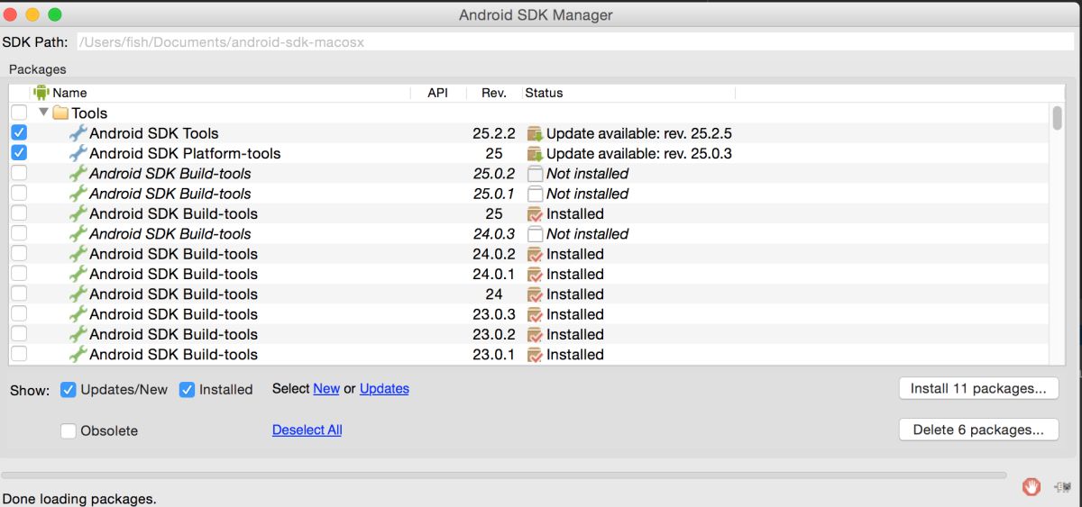Click the installed icon for Build-tools 23.0.1
The image size is (1082, 507).
(535, 355)
